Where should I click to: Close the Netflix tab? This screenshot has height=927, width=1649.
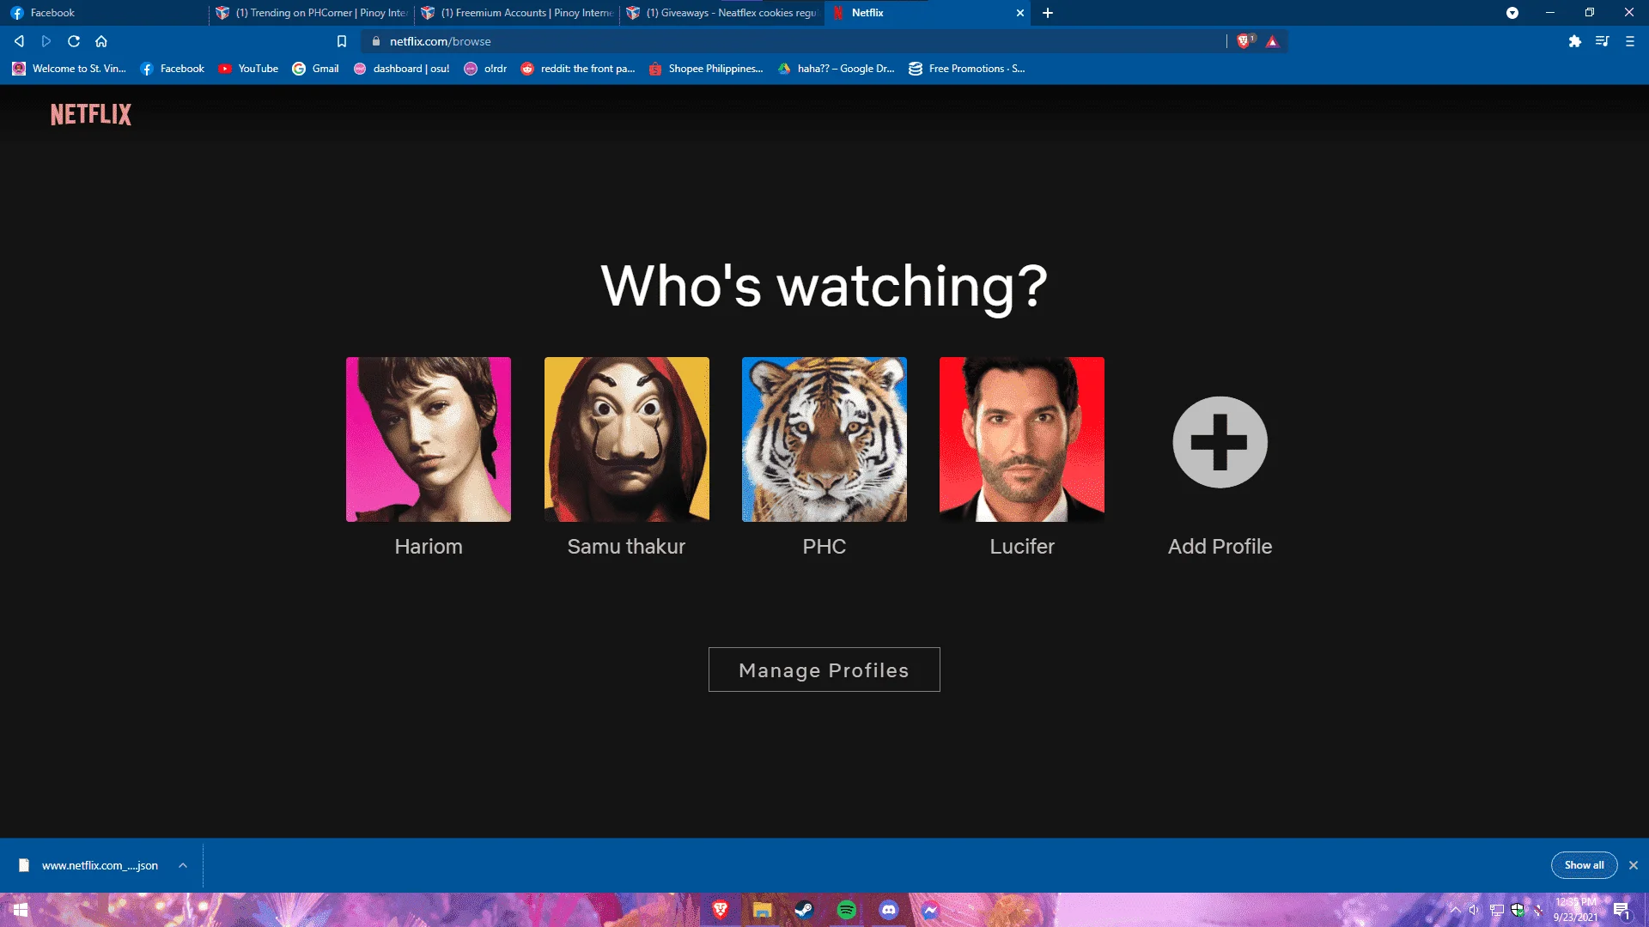pyautogui.click(x=1020, y=13)
